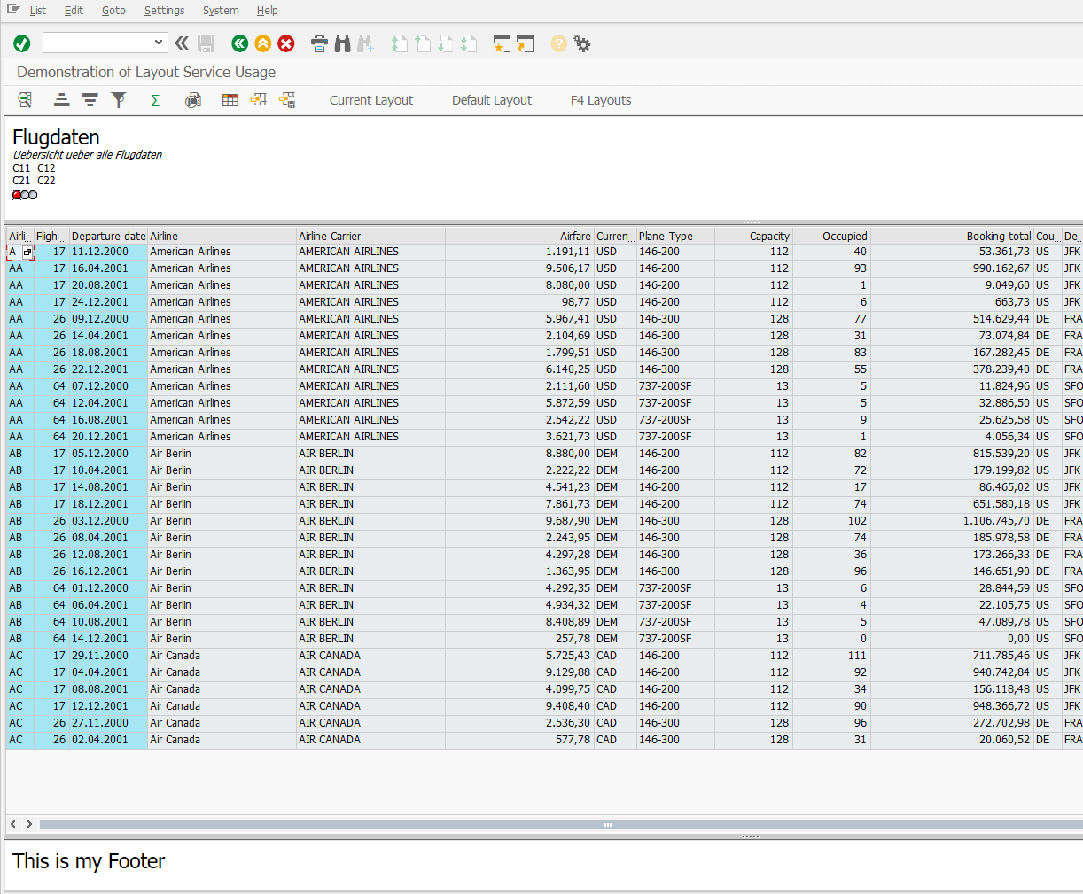
Task: Click the Details magnifier icon in list toolbar
Action: [25, 100]
